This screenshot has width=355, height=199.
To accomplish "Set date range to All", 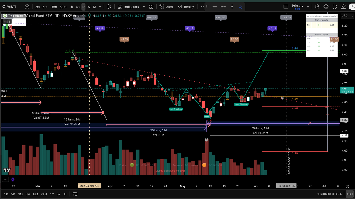I will 65,194.
